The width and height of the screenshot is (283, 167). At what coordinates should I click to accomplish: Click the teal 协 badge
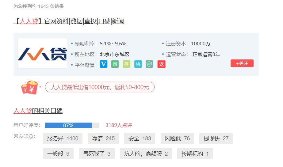138,64
